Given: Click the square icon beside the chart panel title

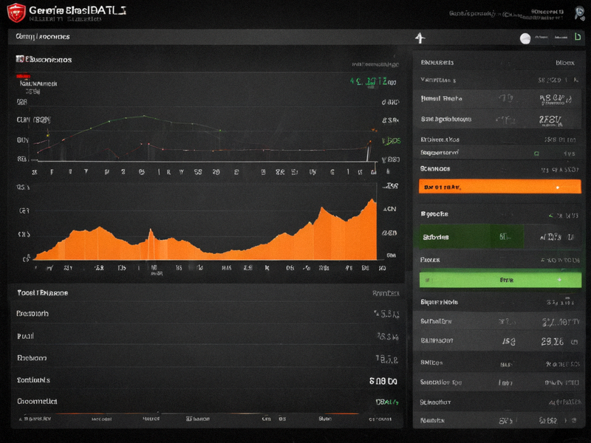Looking at the screenshot, I should (20, 59).
